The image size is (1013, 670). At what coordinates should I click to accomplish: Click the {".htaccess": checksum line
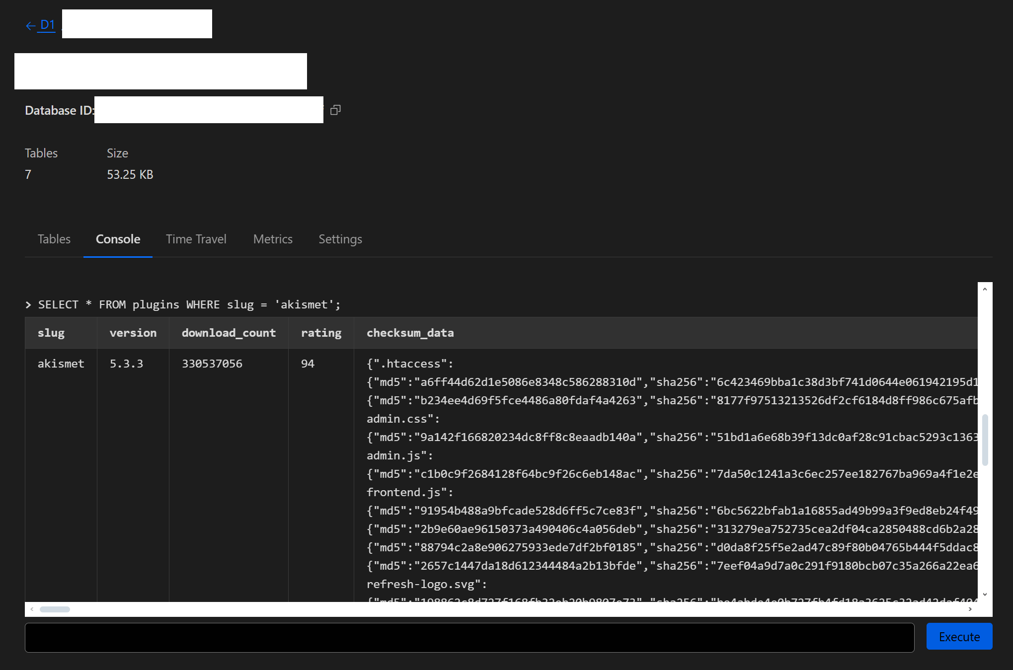point(410,364)
